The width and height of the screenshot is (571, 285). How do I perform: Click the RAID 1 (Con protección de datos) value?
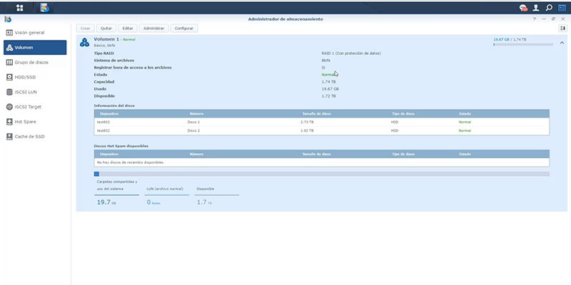(x=351, y=53)
